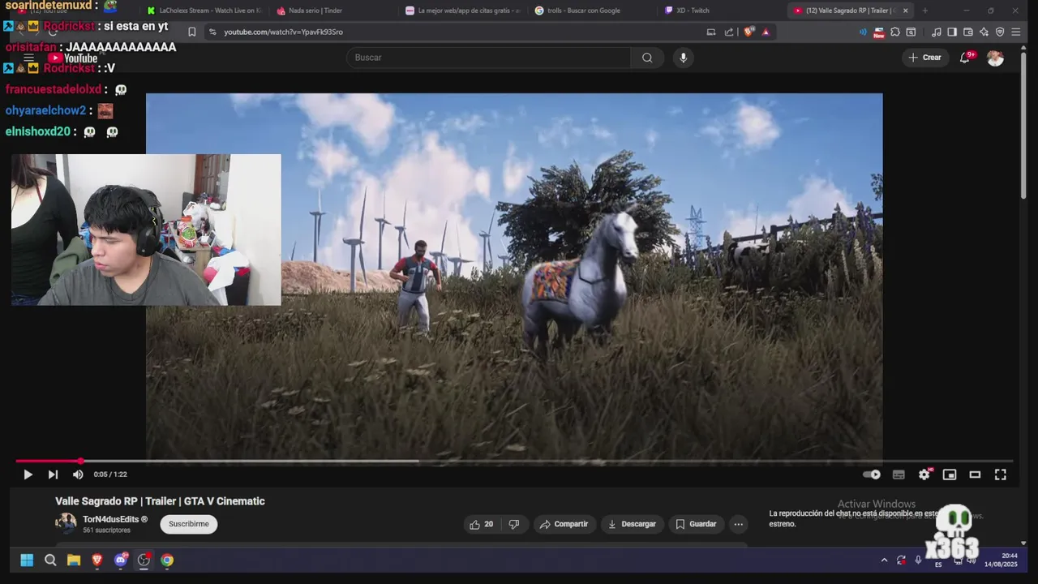Open the Brave Rewards triangle icon
Image resolution: width=1038 pixels, height=584 pixels.
766,32
